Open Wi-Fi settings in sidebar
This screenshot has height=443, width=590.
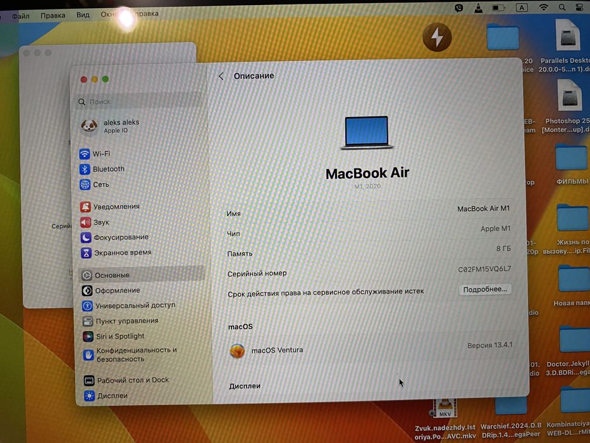click(95, 154)
